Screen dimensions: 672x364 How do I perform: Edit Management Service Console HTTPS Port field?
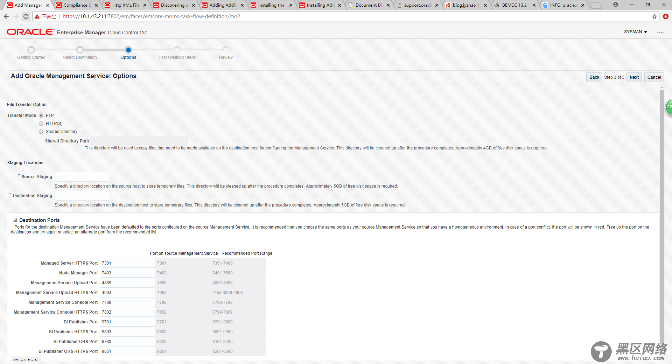click(127, 312)
